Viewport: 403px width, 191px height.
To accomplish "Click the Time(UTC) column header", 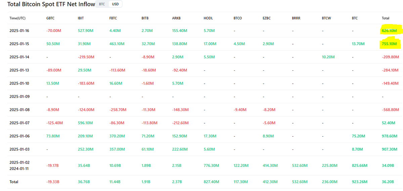I will point(17,18).
